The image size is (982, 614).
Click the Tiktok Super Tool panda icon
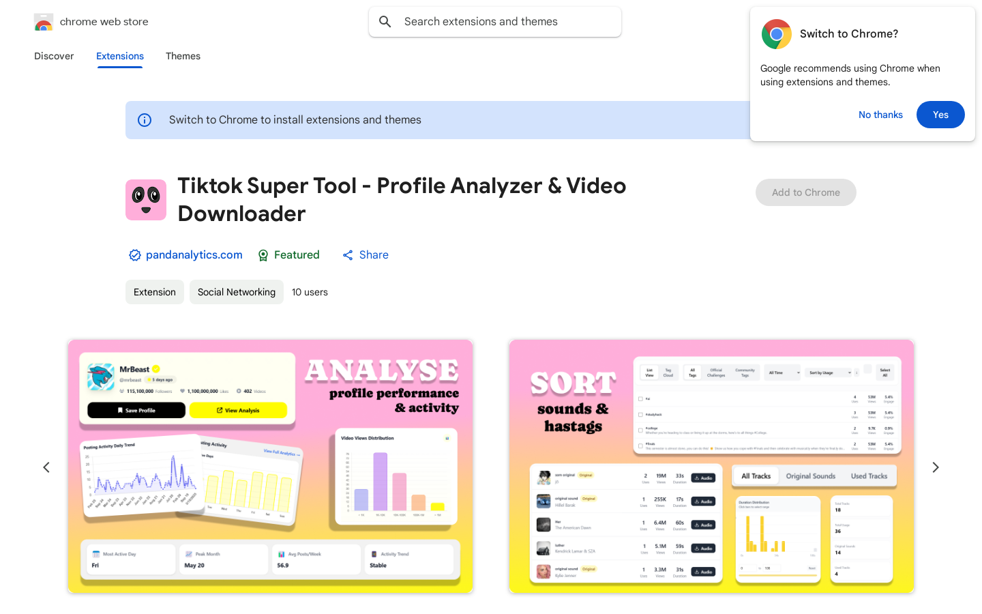point(146,200)
